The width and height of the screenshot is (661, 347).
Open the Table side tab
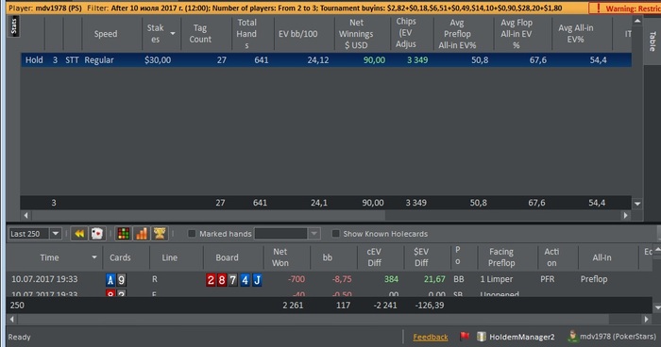click(653, 41)
